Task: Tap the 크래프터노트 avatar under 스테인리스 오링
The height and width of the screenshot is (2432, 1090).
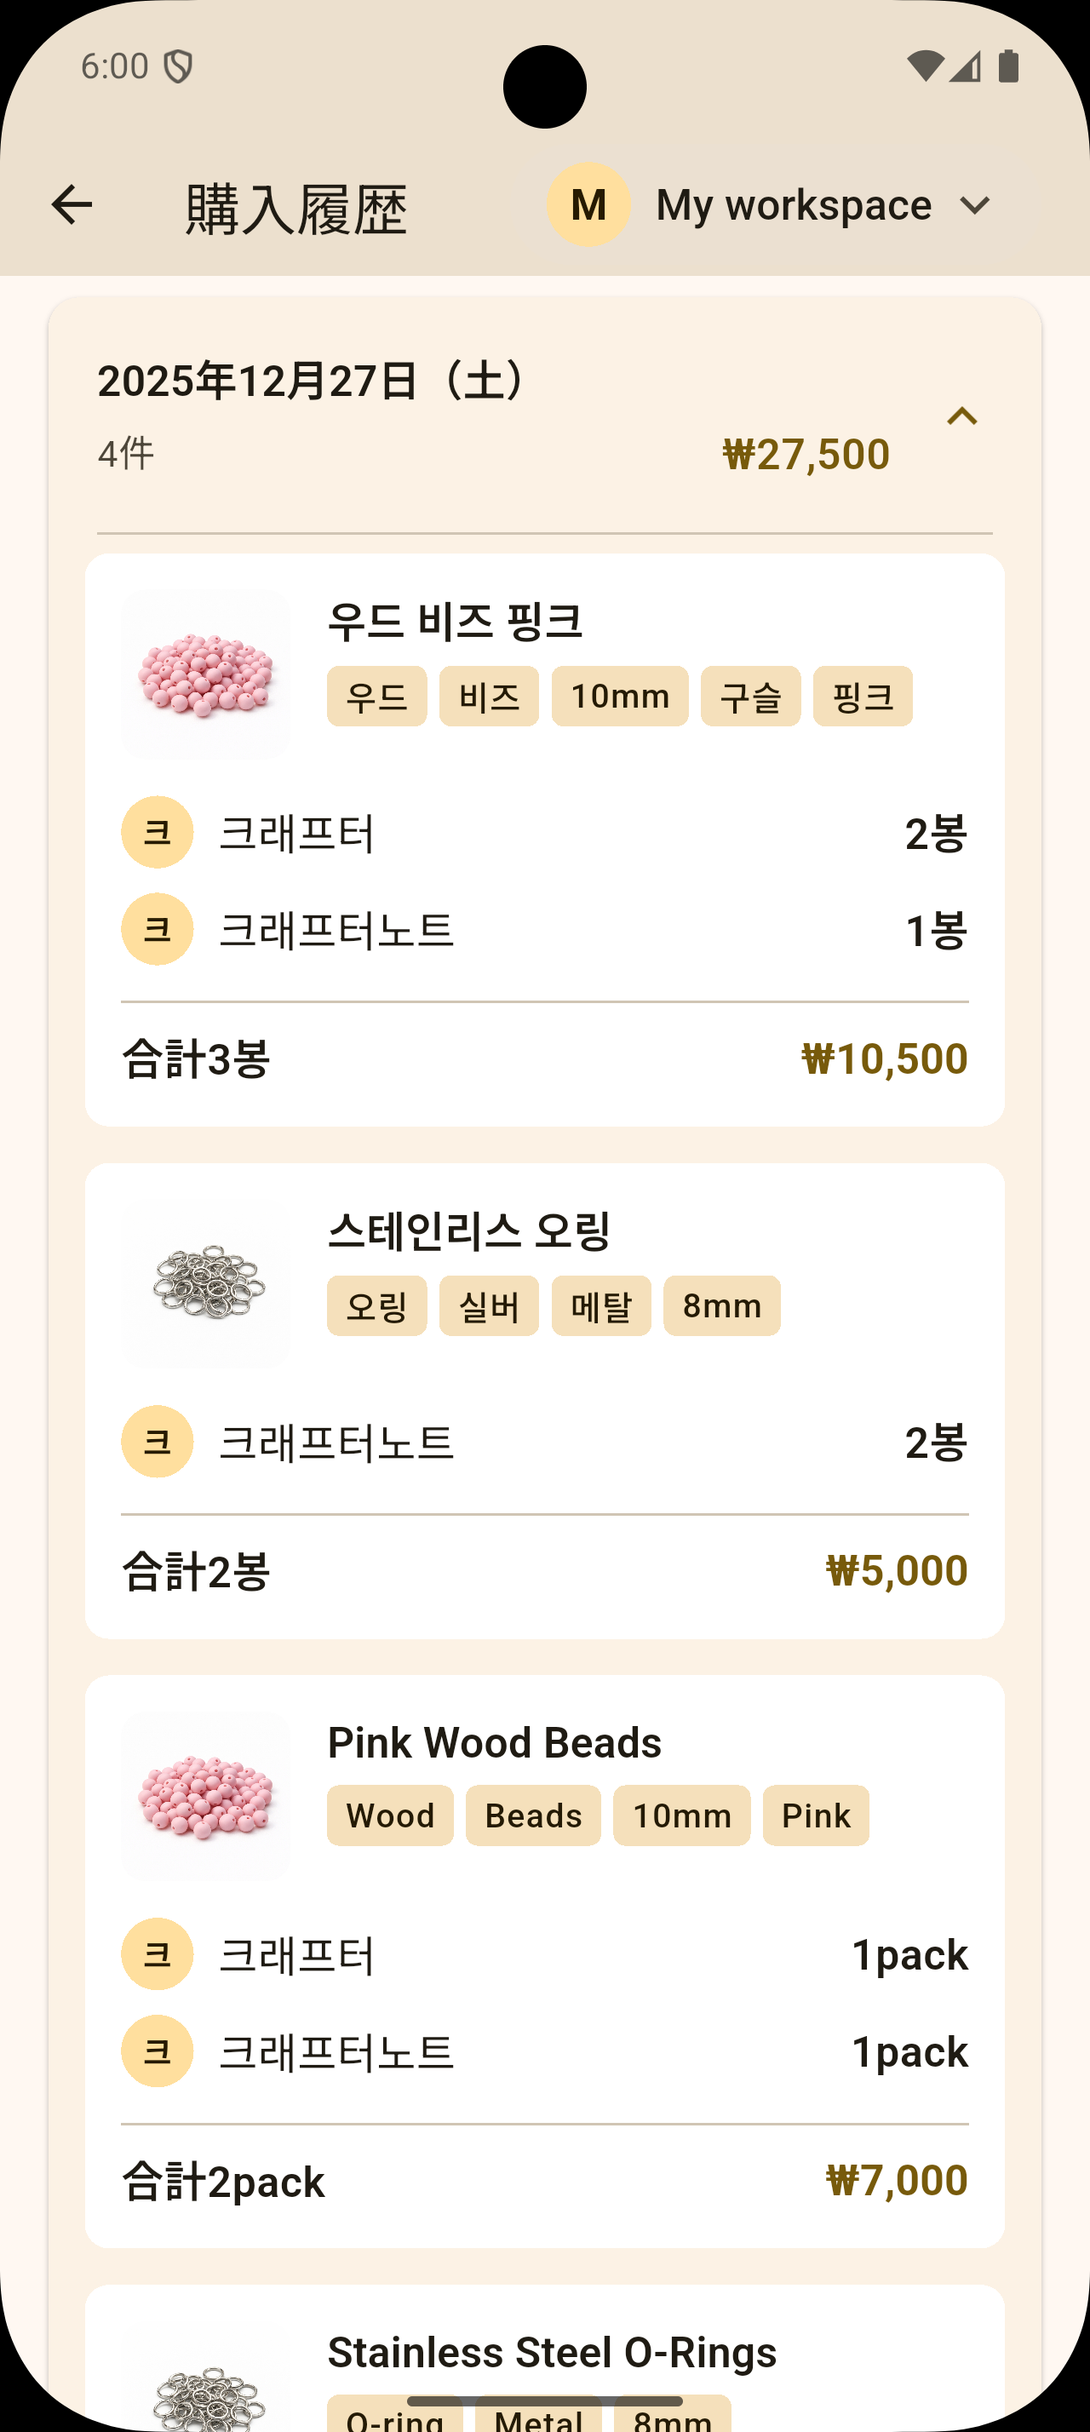Action: 158,1442
